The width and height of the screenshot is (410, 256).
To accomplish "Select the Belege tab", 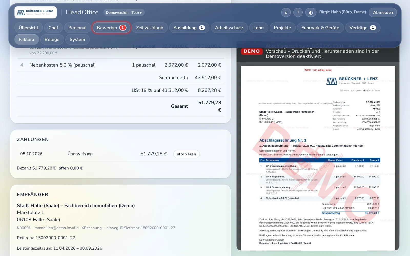I will 52,39.
